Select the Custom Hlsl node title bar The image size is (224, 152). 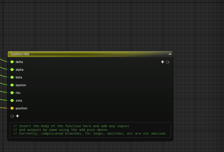pos(86,54)
